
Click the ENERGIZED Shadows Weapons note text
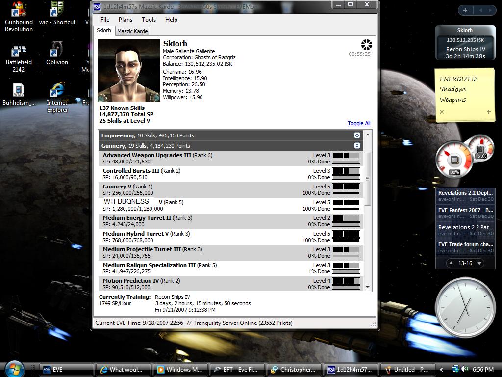(458, 89)
